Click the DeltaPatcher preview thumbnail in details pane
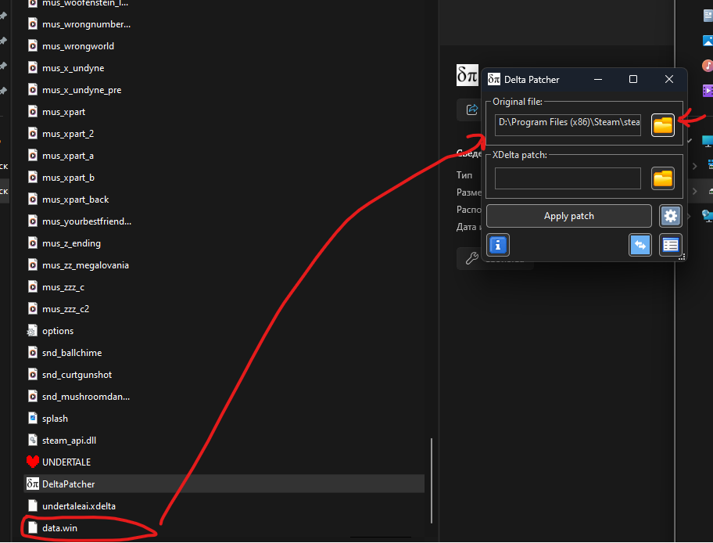Screen dimensions: 713x543 [x=468, y=75]
